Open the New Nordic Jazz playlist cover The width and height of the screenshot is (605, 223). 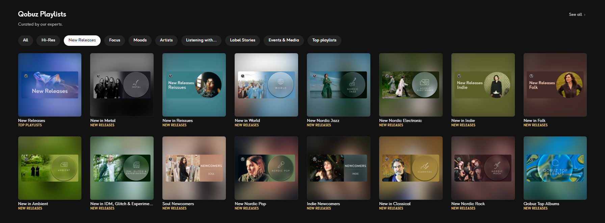(x=339, y=85)
